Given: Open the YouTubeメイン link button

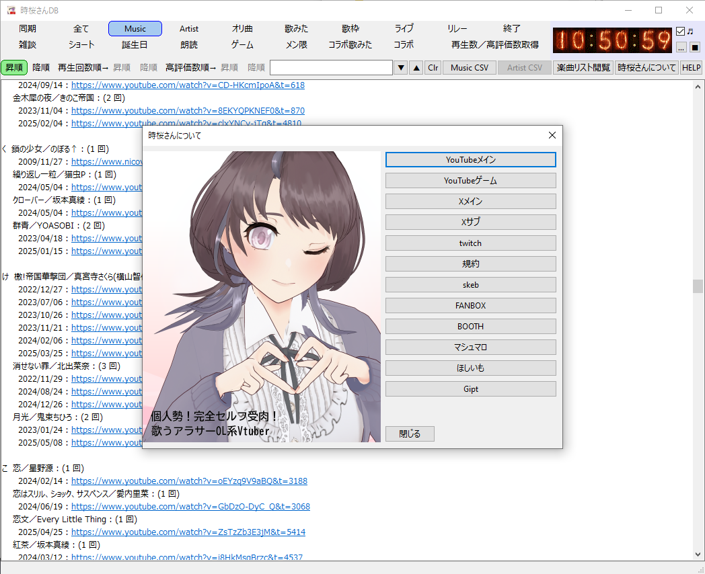Looking at the screenshot, I should pyautogui.click(x=471, y=160).
